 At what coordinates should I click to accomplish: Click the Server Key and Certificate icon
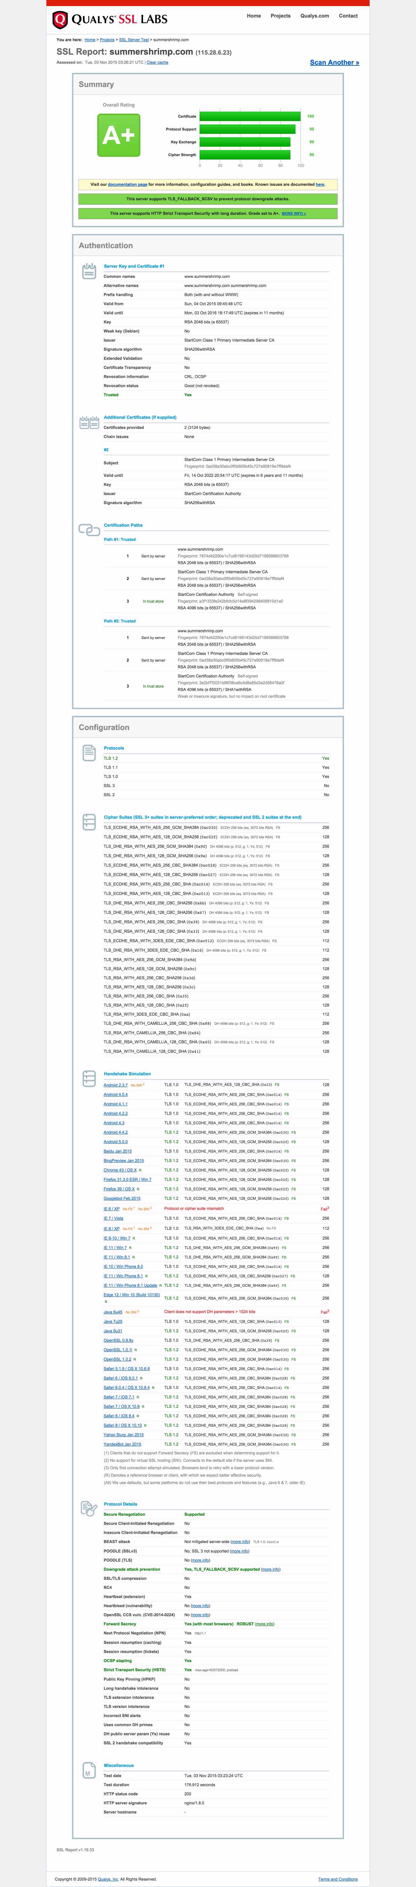89,270
